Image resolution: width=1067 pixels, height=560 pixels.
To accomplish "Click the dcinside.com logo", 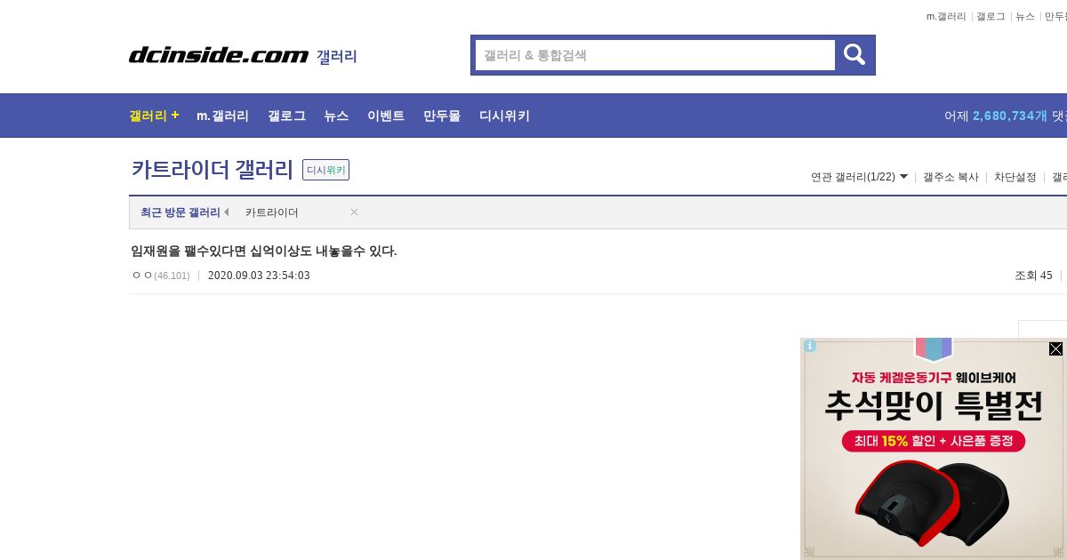I will 219,55.
